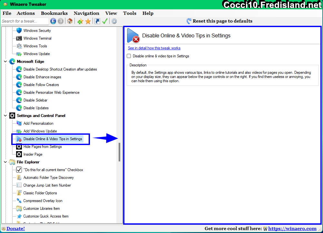
Task: Click the Change Jump List Item Number icon
Action: [19, 185]
